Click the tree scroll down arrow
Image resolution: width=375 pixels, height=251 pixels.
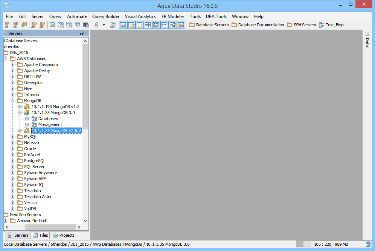click(85, 221)
